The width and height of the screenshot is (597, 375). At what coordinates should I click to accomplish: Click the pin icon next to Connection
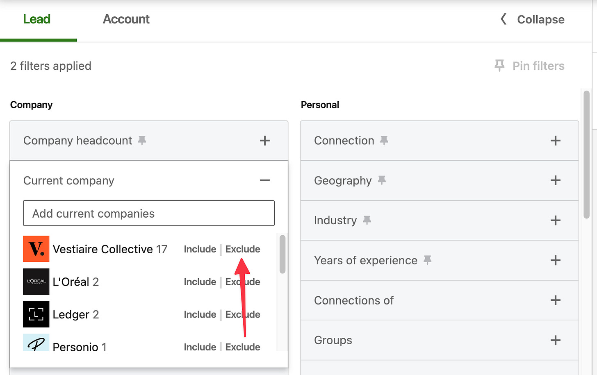[x=384, y=141]
